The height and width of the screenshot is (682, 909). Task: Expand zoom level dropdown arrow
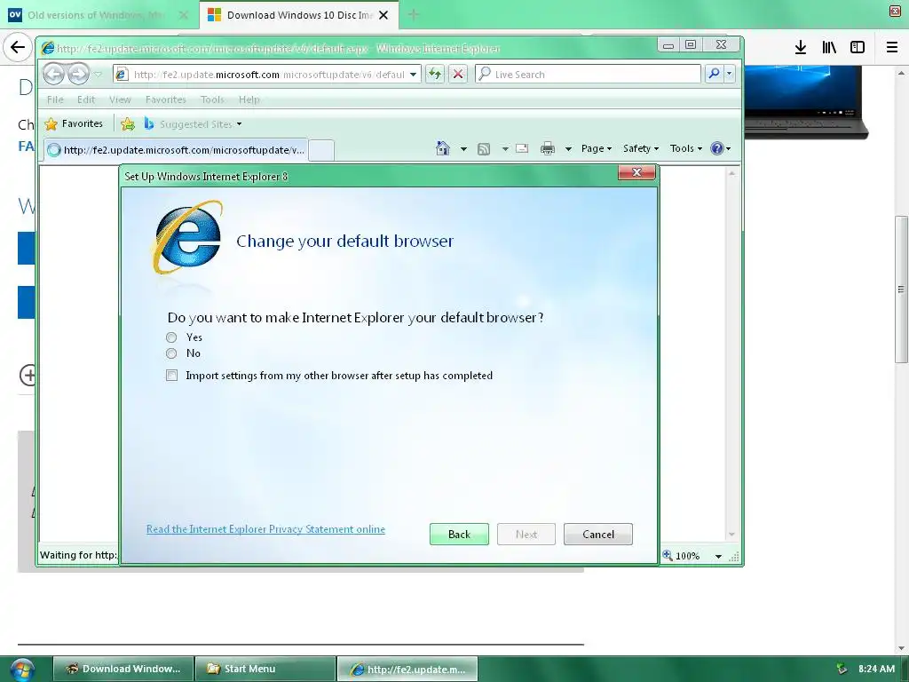pos(718,556)
